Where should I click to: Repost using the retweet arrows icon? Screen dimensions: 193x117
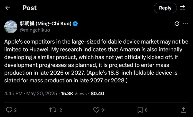52,110
